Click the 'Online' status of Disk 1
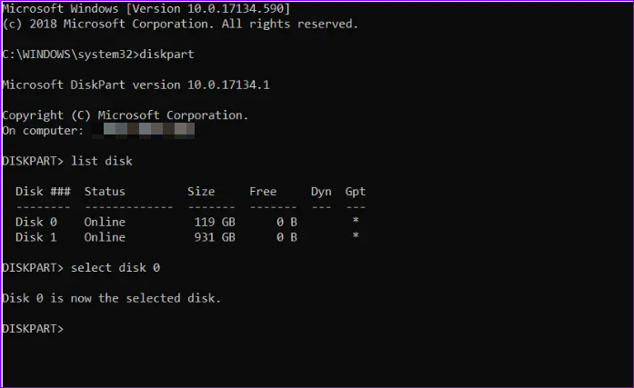 pyautogui.click(x=105, y=237)
